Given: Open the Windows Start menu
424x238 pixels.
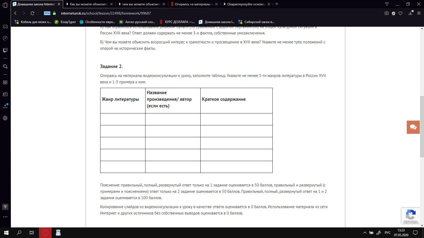Looking at the screenshot, I should pyautogui.click(x=6, y=233).
